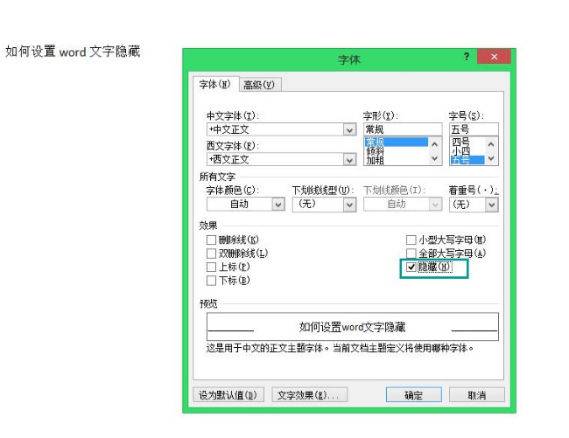Viewport: 569px width, 438px height.
Task: Click the 设为默认值(D) button
Action: (228, 395)
